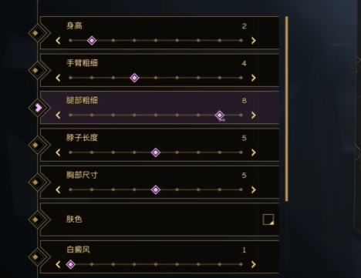Screen dimensions: 361x278
Task: Click the diamond icon beside 身高
Action: (x=37, y=33)
